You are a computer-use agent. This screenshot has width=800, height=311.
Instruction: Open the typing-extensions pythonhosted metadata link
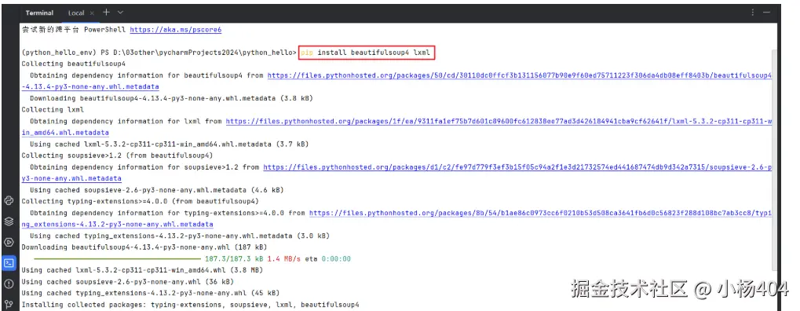[x=540, y=213]
